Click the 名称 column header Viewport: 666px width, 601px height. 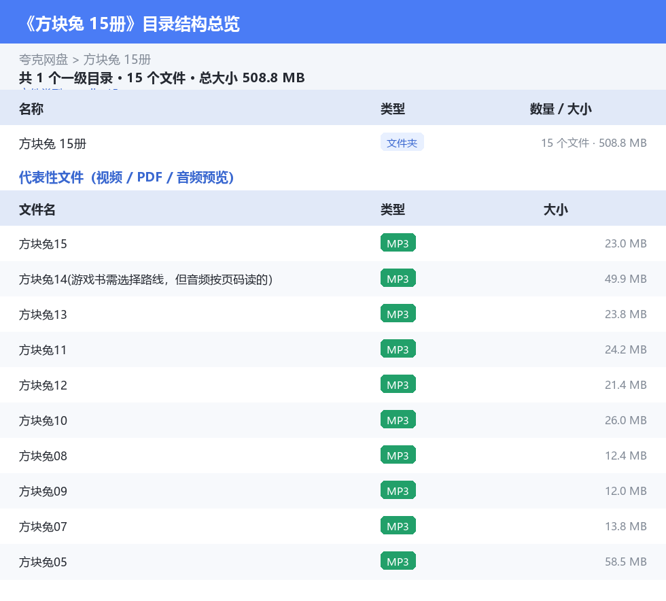click(31, 109)
